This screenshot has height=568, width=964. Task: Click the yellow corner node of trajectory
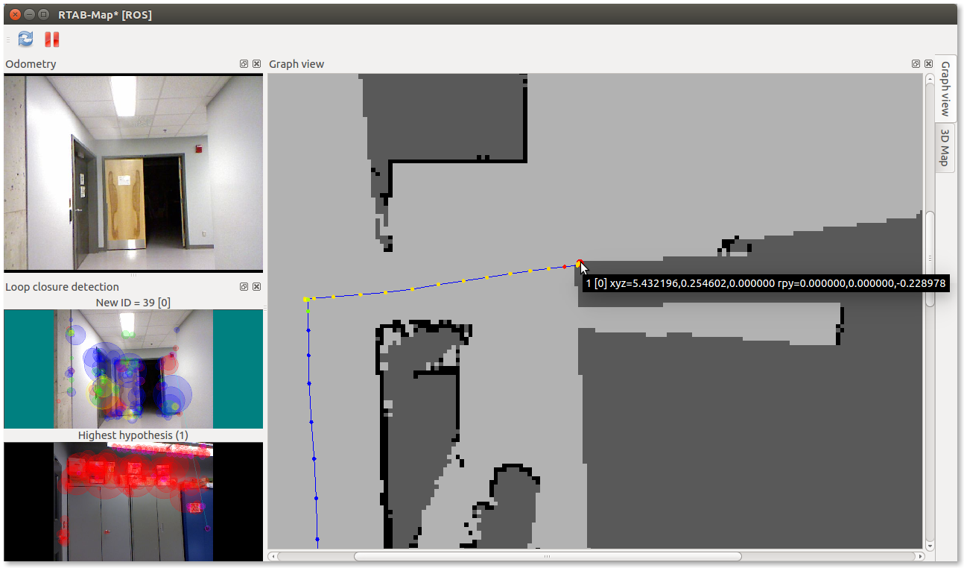pos(306,300)
